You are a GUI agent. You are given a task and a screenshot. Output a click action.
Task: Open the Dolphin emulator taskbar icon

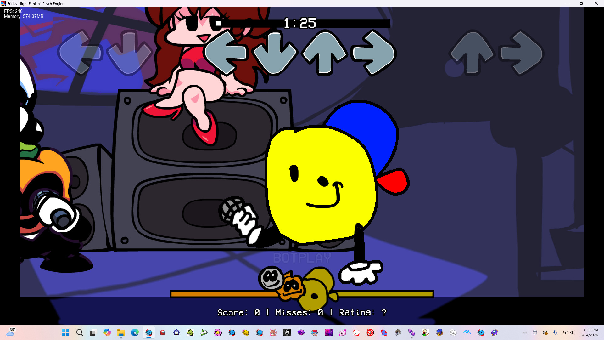(467, 332)
